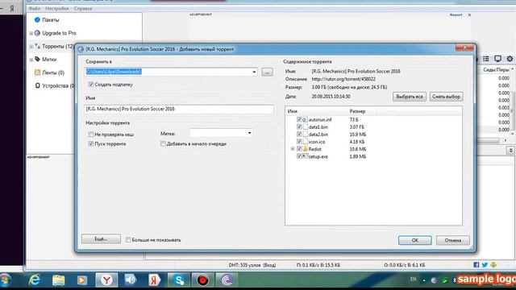The width and height of the screenshot is (516, 290).
Task: Toggle the Пуск торрента checkbox
Action: point(91,143)
